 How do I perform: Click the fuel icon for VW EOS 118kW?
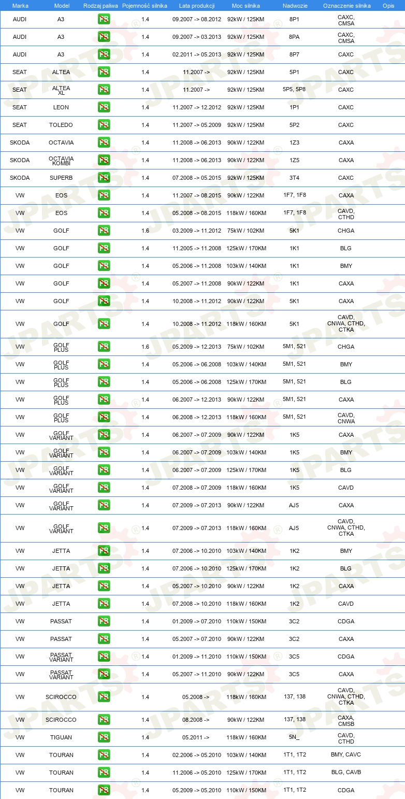pos(104,213)
